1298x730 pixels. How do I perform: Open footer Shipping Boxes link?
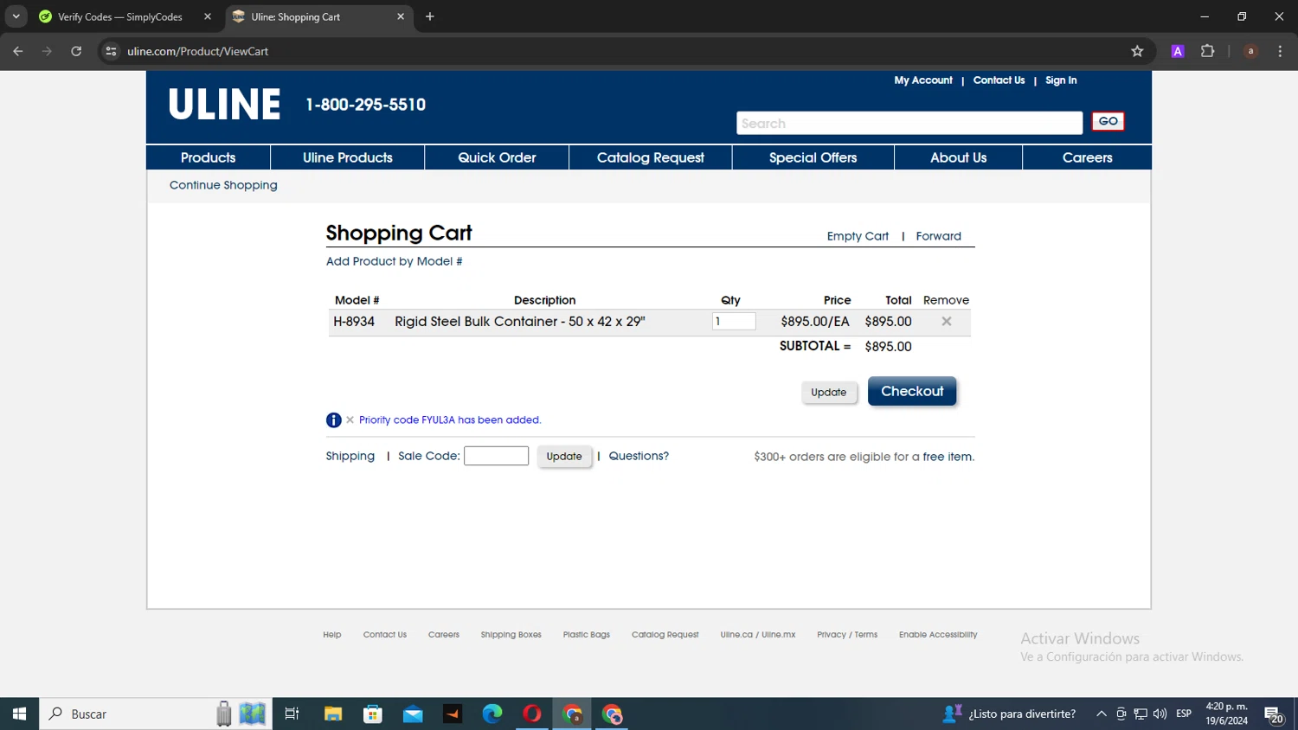tap(511, 635)
